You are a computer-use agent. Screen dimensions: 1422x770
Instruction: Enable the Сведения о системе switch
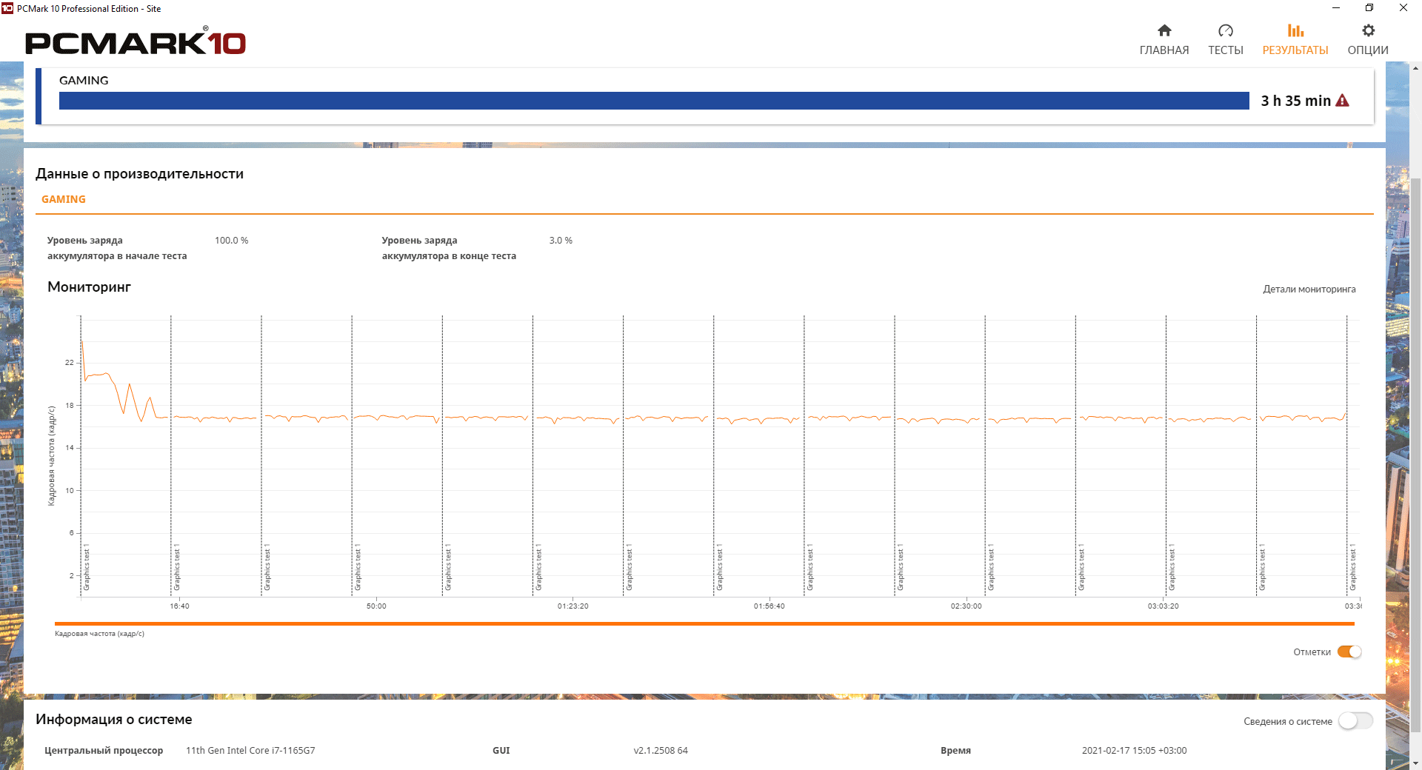pyautogui.click(x=1355, y=721)
